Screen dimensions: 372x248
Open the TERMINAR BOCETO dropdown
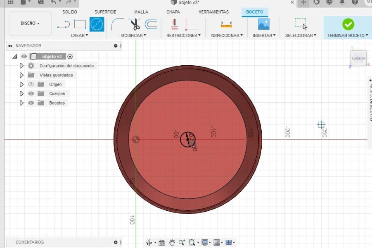348,36
